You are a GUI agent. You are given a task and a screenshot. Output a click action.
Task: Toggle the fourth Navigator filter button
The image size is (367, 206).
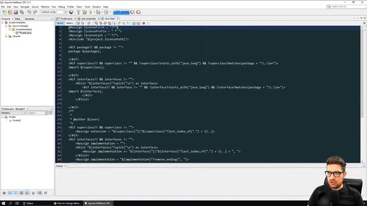tap(22, 193)
